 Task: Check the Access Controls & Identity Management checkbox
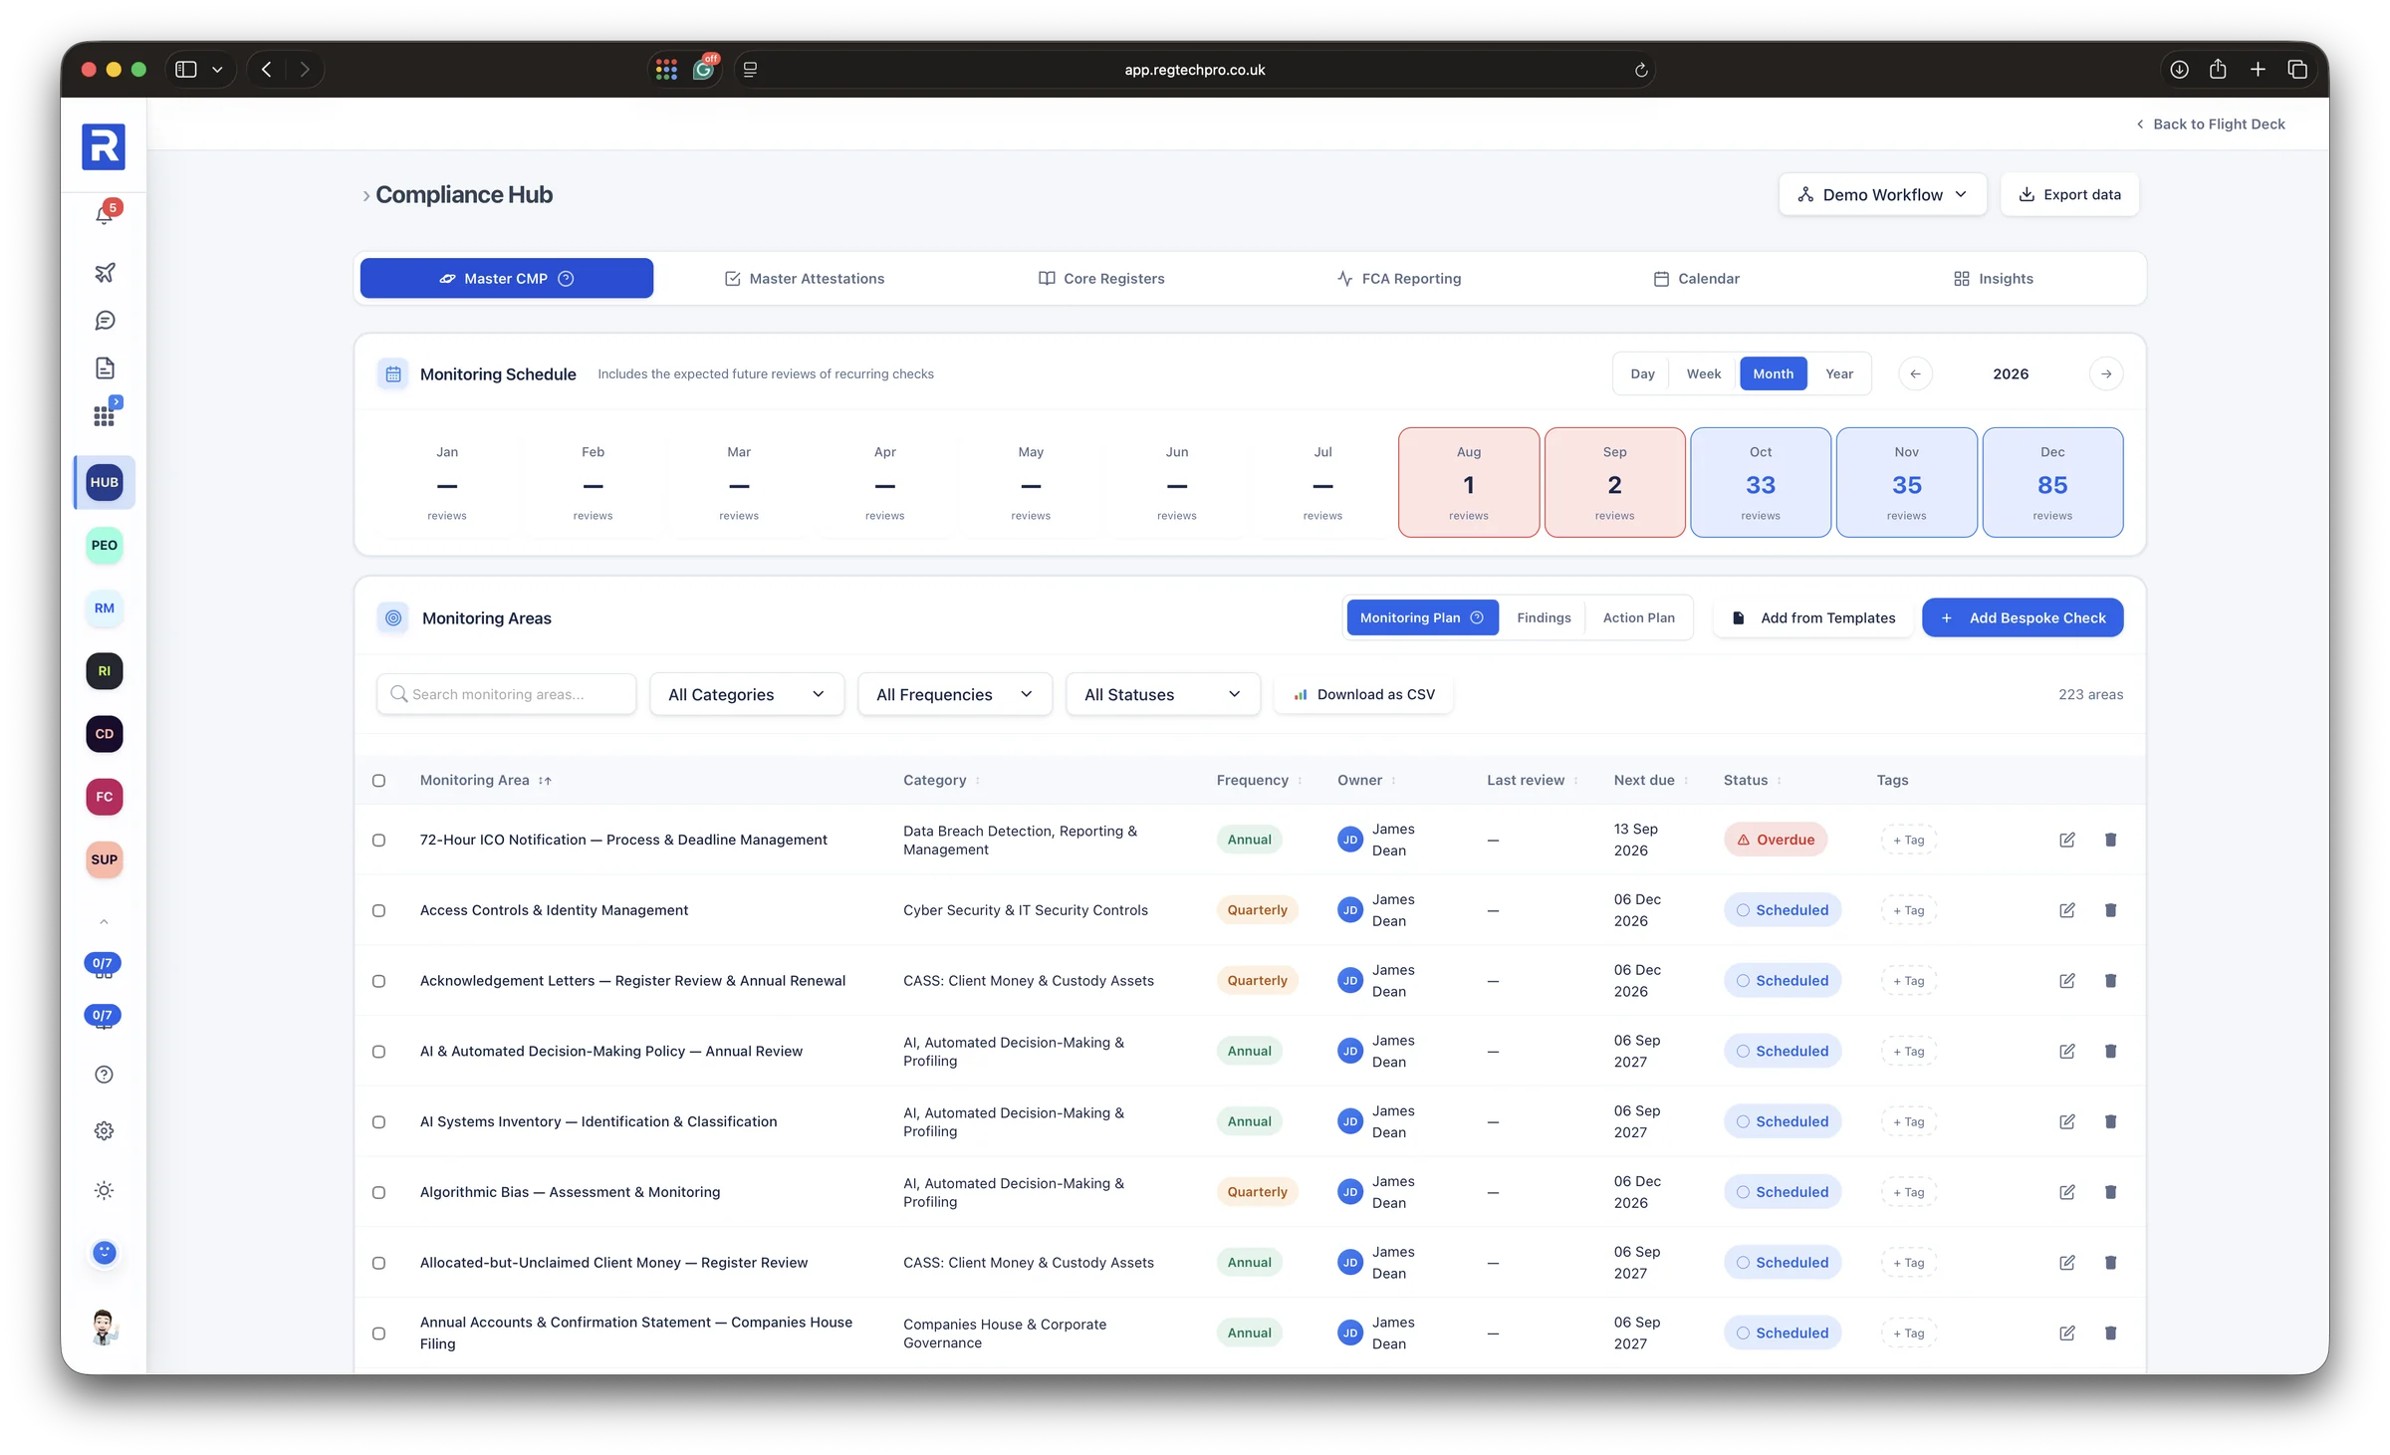378,910
